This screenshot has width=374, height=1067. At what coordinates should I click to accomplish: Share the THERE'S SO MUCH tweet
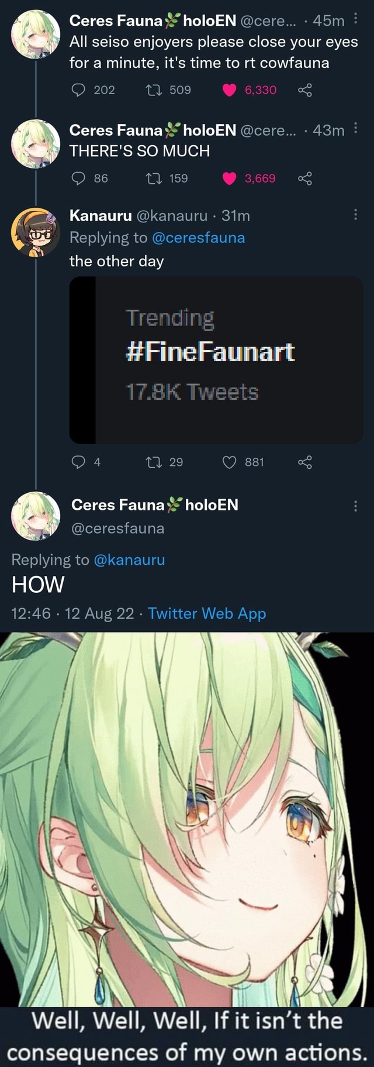coord(305,179)
